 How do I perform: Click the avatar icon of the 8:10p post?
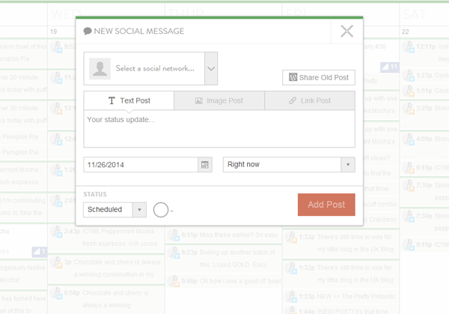coord(409,246)
